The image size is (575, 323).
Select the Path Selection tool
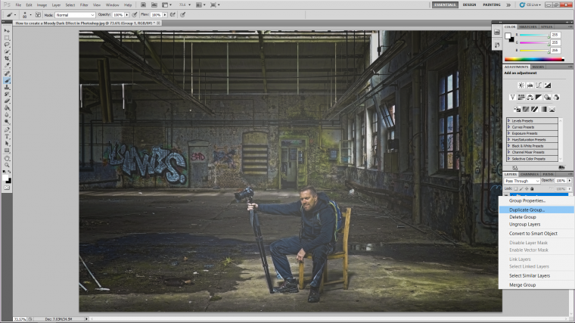[7, 144]
